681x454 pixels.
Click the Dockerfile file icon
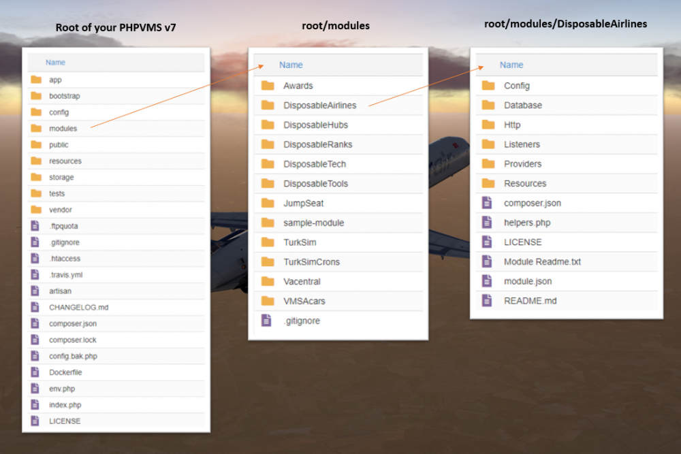(36, 372)
